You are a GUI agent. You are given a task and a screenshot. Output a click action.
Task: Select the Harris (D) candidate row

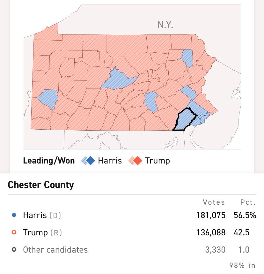click(132, 215)
